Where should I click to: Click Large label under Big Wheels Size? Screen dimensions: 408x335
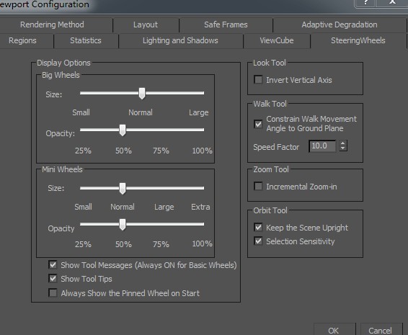click(199, 112)
